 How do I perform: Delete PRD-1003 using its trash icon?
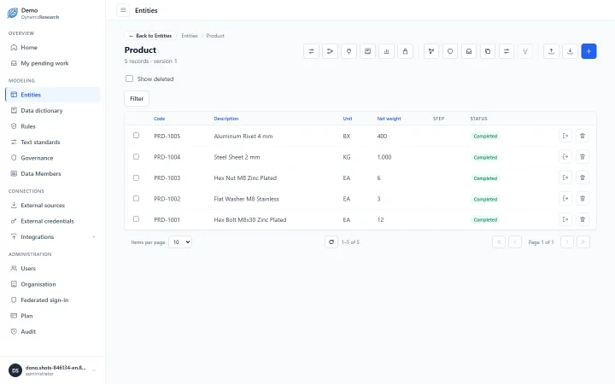pos(583,177)
